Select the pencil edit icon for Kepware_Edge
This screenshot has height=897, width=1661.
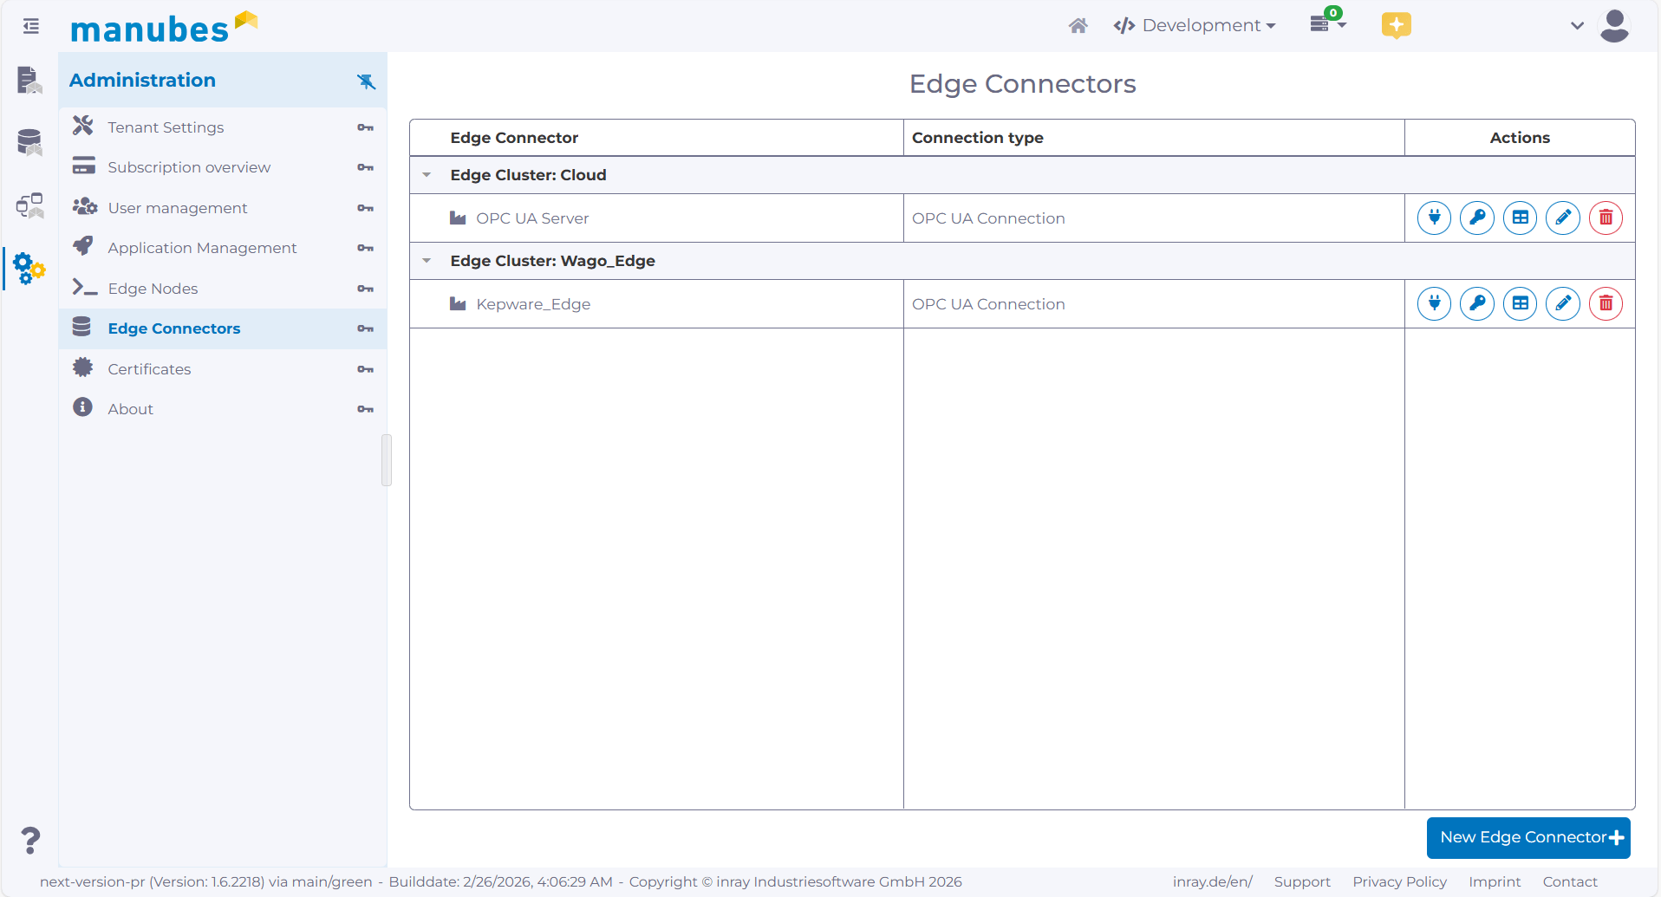1563,303
